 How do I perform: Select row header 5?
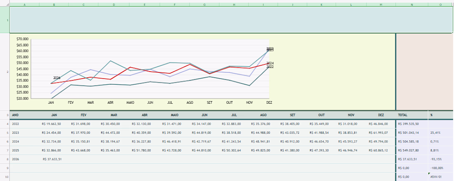pyautogui.click(x=5, y=132)
